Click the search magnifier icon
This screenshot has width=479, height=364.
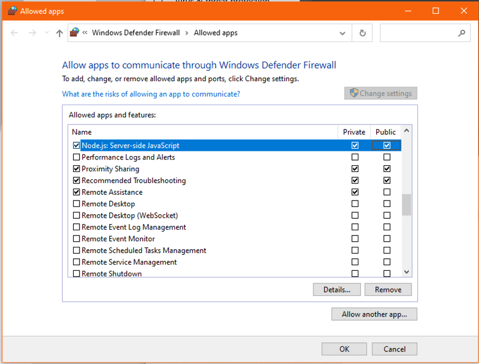coord(462,33)
